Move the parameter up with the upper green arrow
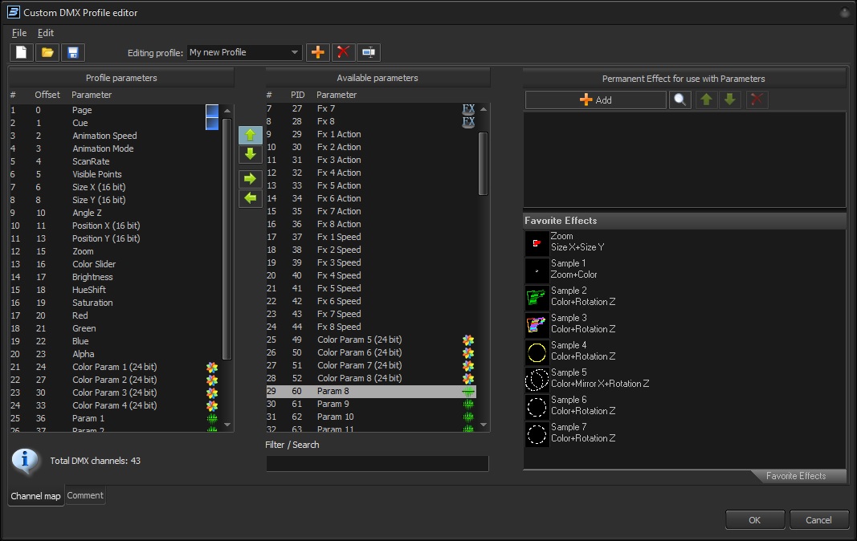Image resolution: width=857 pixels, height=541 pixels. (250, 135)
